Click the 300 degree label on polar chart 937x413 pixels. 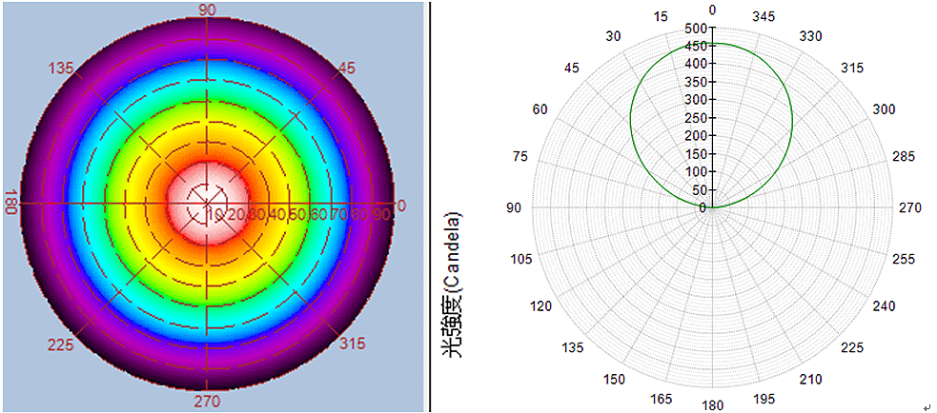(x=884, y=109)
